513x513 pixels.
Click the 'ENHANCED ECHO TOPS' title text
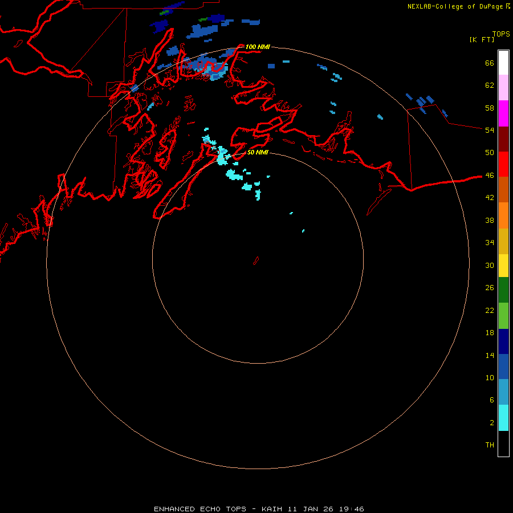[x=200, y=509]
